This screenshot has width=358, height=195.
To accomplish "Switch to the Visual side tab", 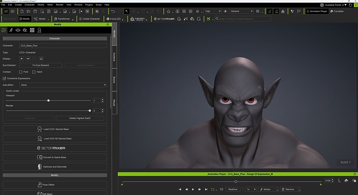I will pyautogui.click(x=114, y=102).
